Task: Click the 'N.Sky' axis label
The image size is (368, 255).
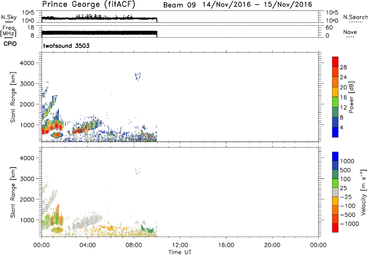Action: [x=9, y=17]
